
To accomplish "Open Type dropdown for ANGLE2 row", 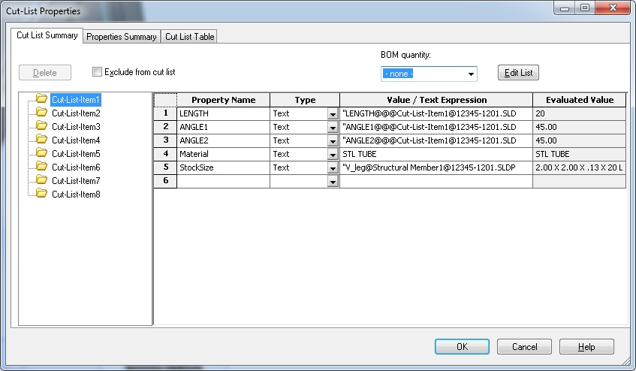I will coord(333,141).
